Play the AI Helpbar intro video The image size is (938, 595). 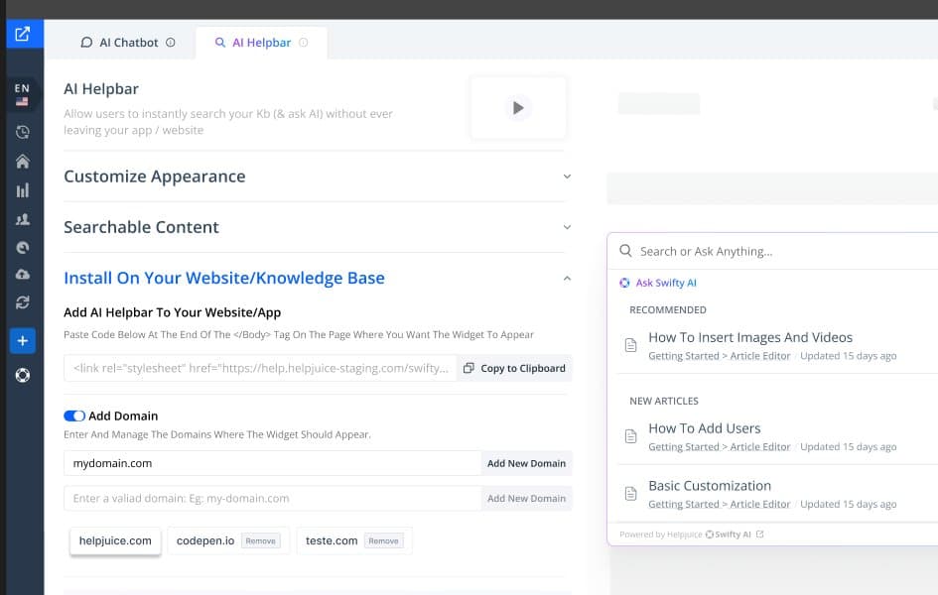pyautogui.click(x=518, y=108)
